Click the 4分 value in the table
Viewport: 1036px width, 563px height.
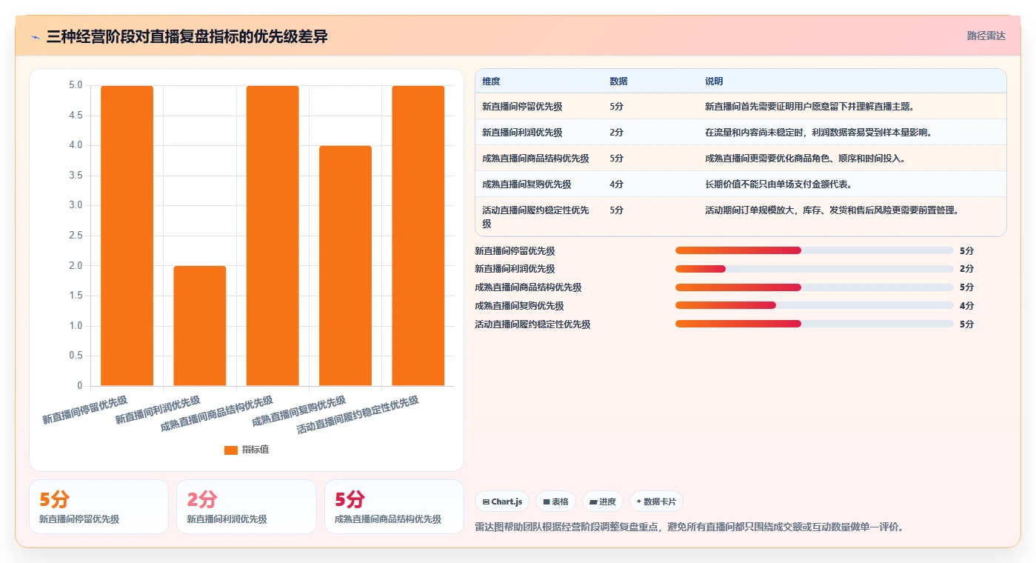pos(616,184)
